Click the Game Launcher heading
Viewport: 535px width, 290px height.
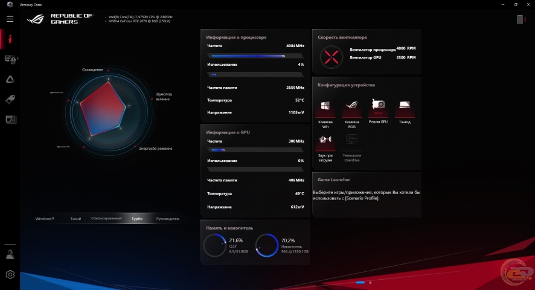[334, 179]
